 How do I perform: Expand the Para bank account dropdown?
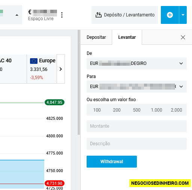point(136,87)
